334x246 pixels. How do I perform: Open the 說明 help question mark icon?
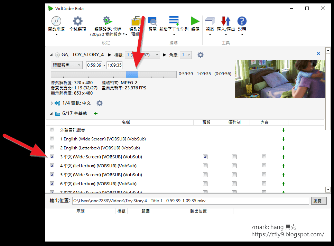click(242, 21)
